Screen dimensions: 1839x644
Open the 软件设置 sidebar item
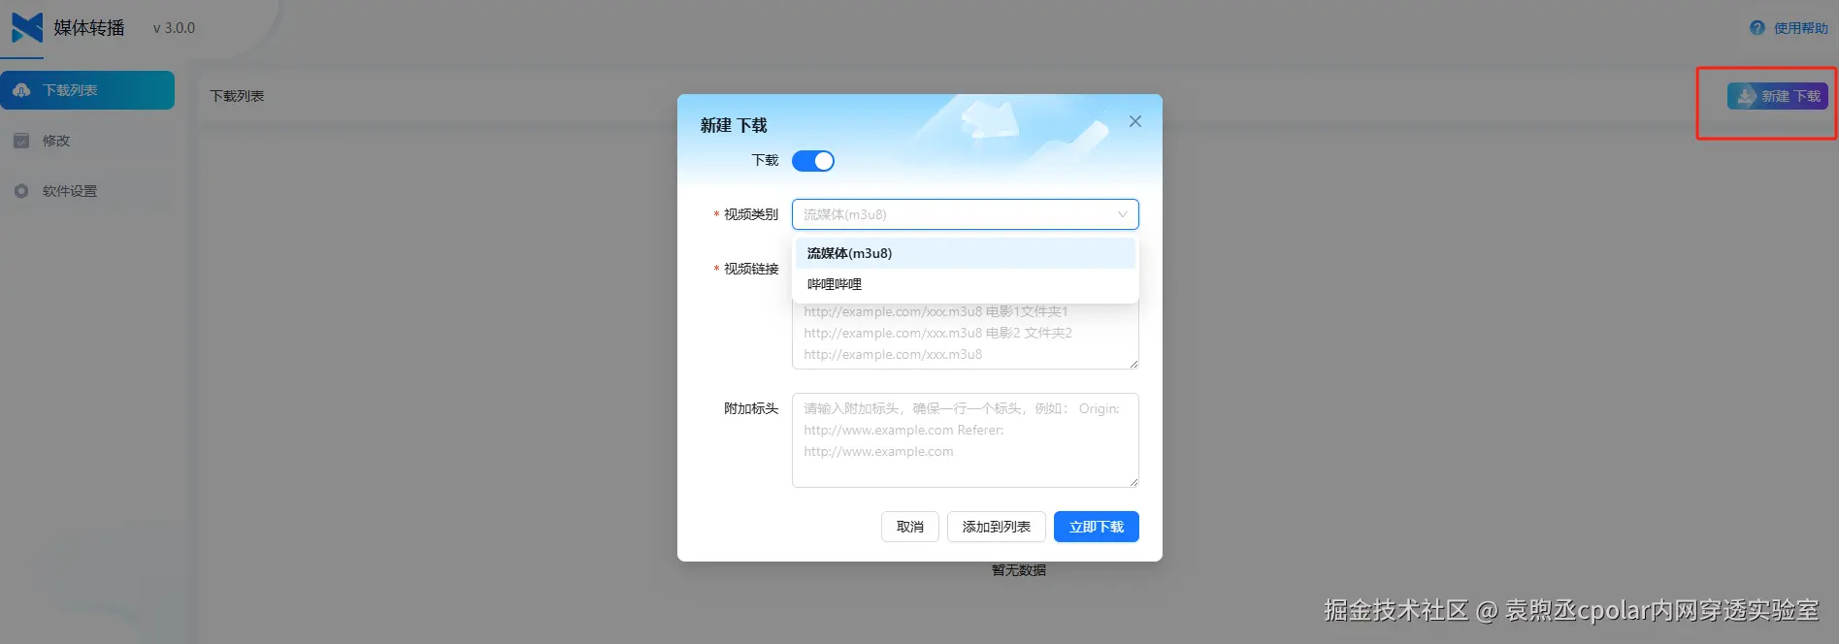(87, 191)
